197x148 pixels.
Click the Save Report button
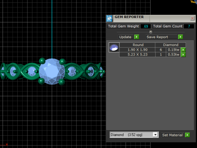tap(162, 37)
